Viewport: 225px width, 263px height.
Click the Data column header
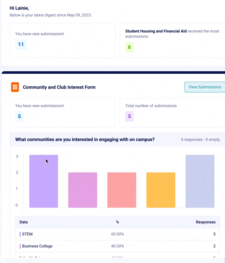[24, 222]
